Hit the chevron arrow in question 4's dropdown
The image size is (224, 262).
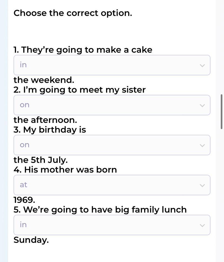[x=202, y=185]
